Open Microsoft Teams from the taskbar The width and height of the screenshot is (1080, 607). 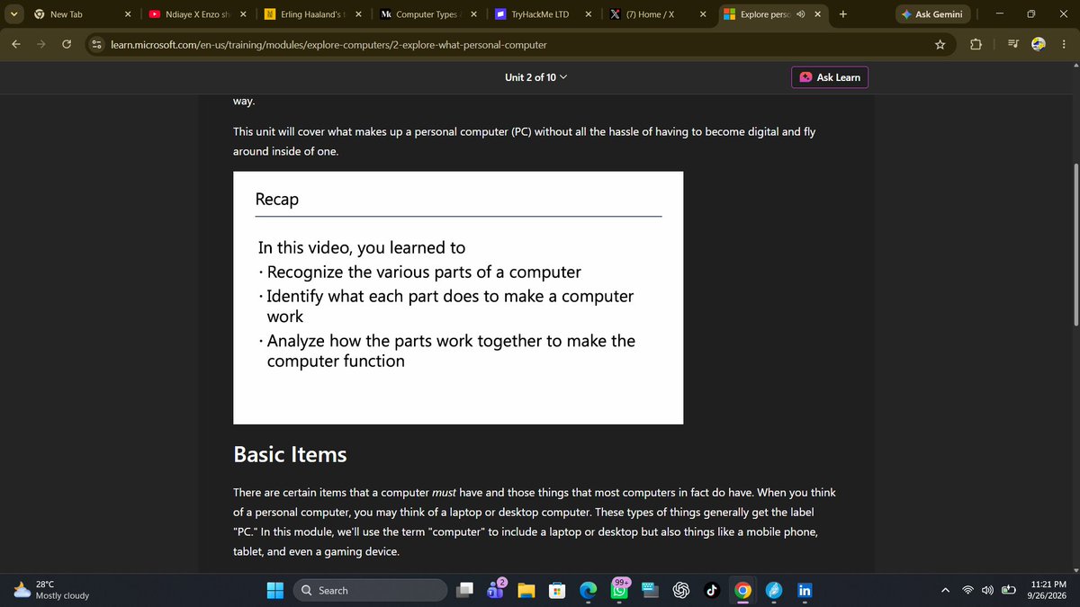pyautogui.click(x=496, y=590)
